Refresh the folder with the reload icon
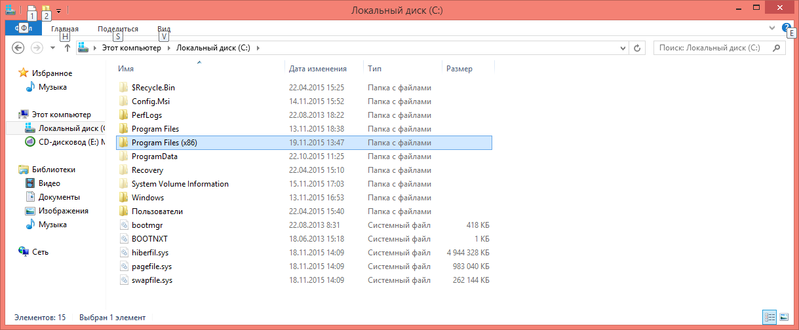This screenshot has width=799, height=330. pos(636,48)
